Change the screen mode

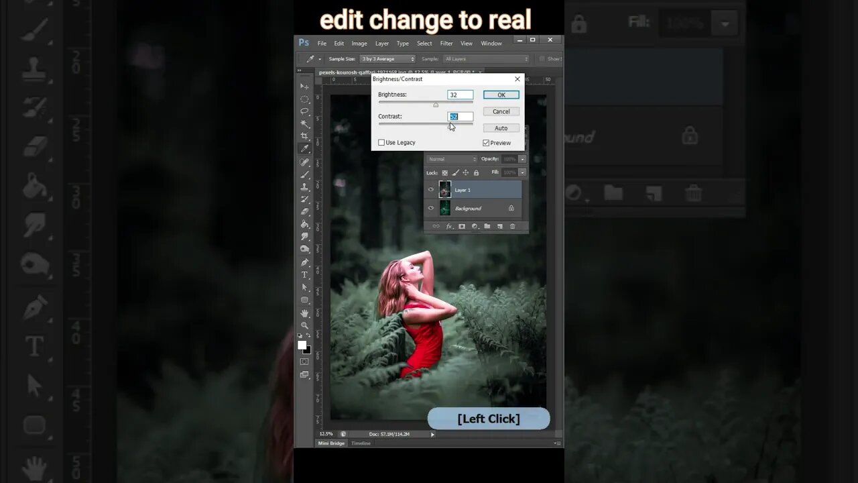[x=304, y=374]
